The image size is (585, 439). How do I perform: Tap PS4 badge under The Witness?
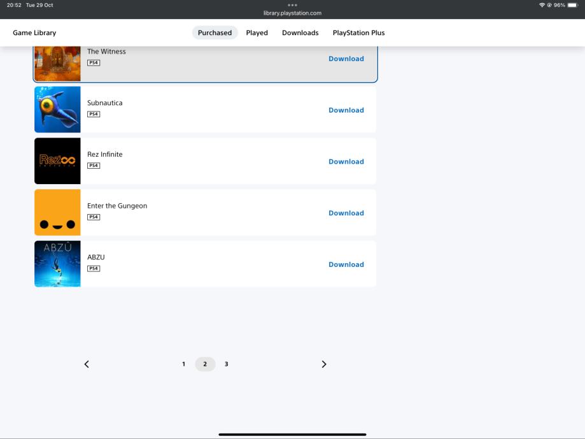click(x=94, y=62)
